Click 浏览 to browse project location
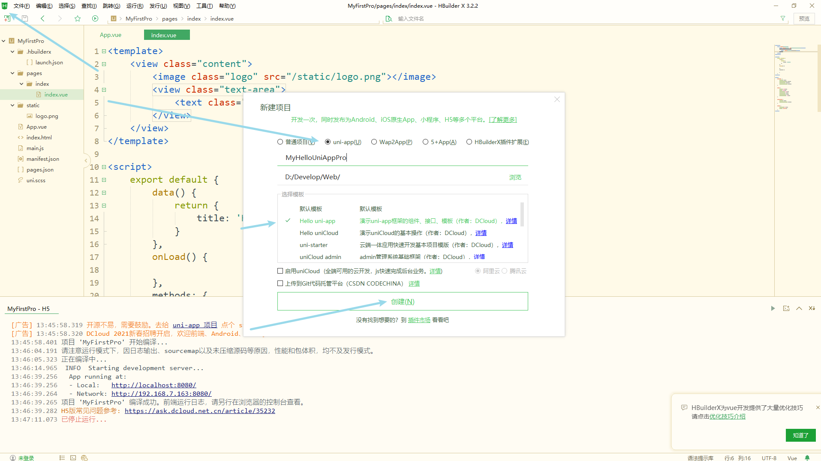 click(x=515, y=177)
